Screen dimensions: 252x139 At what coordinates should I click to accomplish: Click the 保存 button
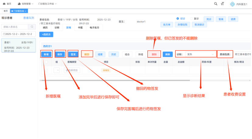(x=60, y=54)
